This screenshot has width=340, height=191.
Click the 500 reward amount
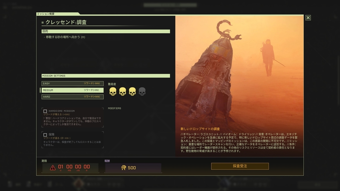click(x=132, y=168)
